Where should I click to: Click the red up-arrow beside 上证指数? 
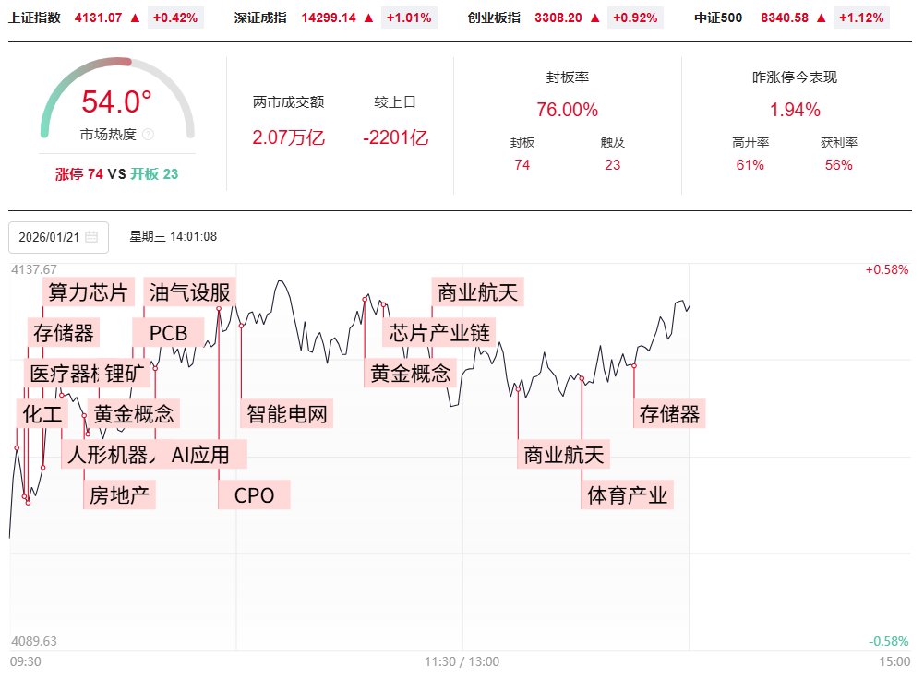click(136, 18)
